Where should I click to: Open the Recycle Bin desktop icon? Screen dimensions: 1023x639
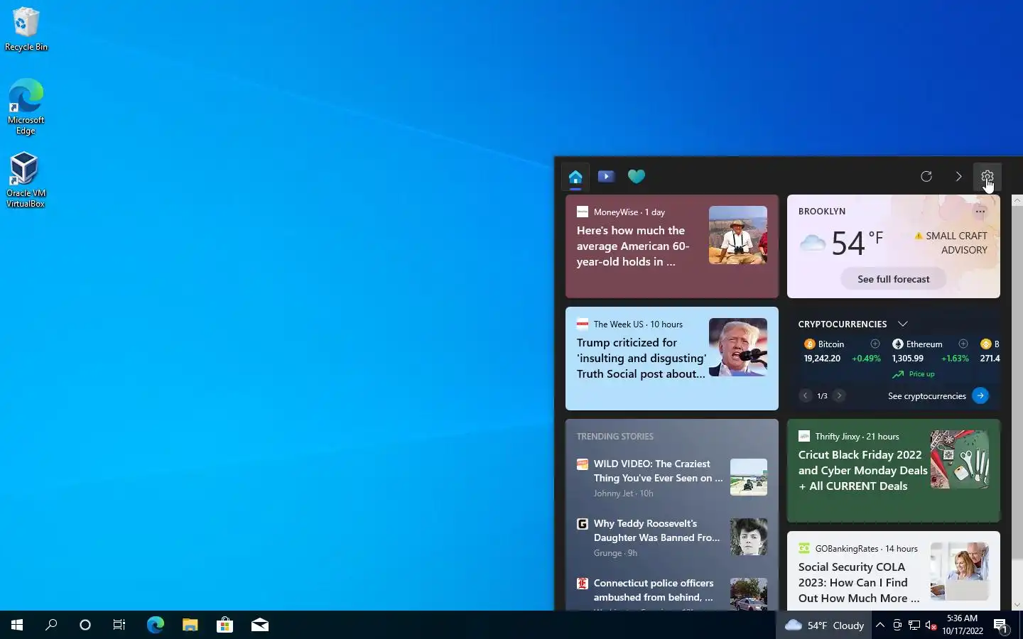point(26,29)
